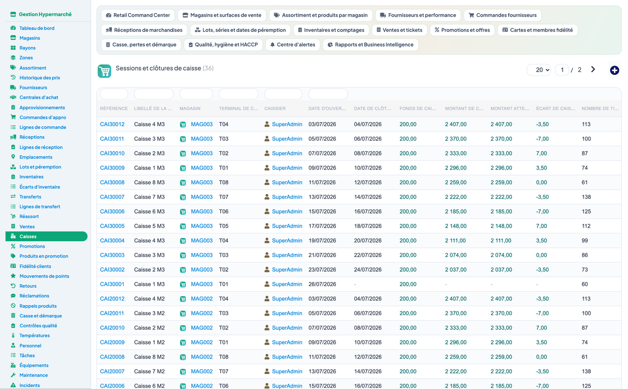Click Zones layers icon in sidebar
Screen dimensions: 628x389
[x=13, y=58]
